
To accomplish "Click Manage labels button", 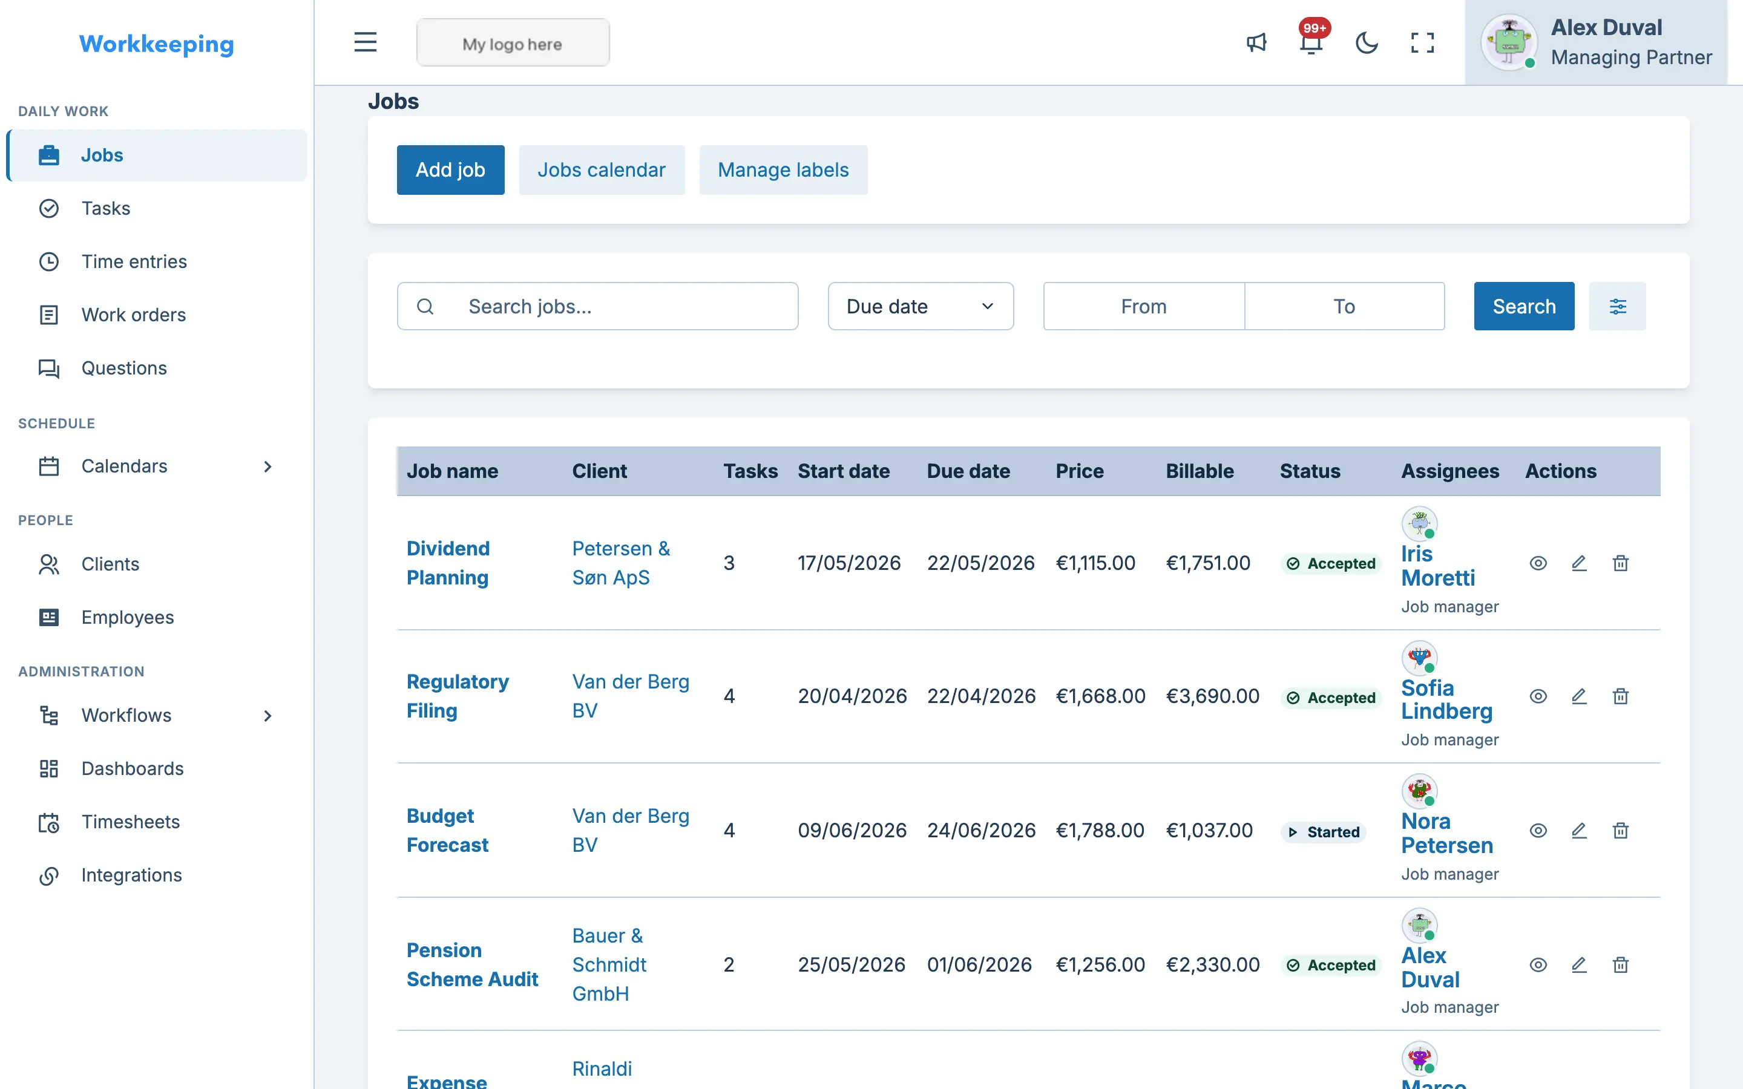I will 783,170.
